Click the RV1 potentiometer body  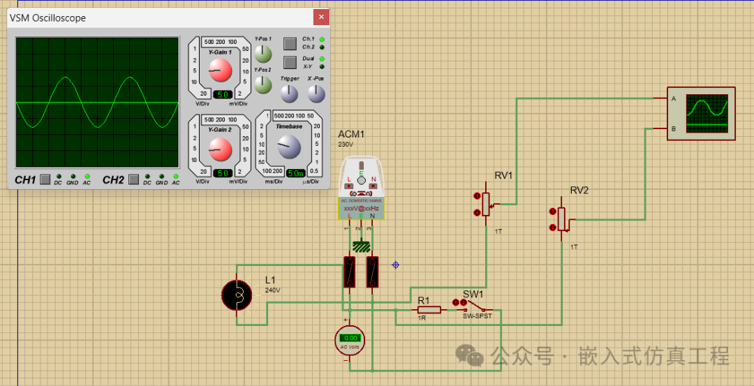(x=486, y=204)
